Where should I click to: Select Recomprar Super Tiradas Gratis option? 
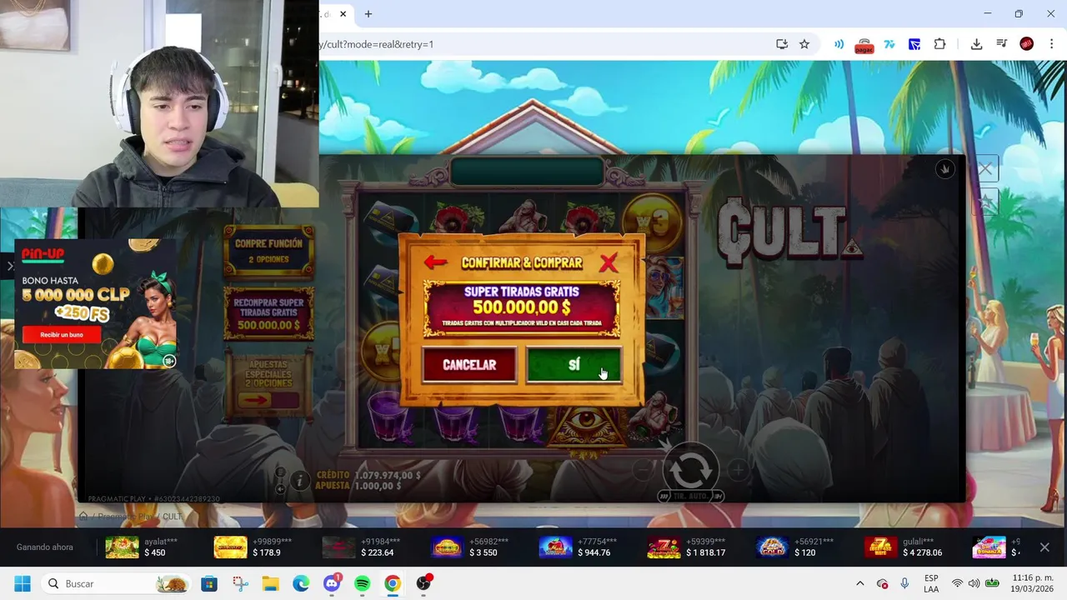coord(268,313)
